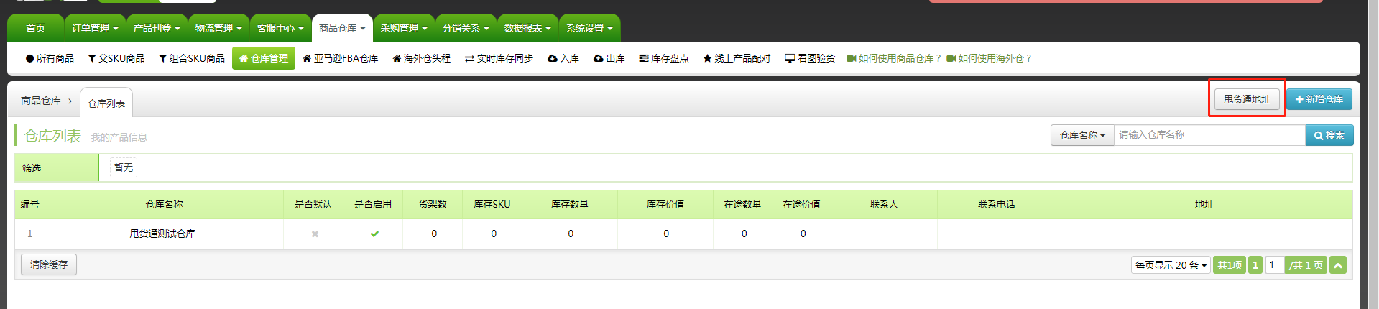
Task: Open 库存盘点 inventory check
Action: point(664,58)
